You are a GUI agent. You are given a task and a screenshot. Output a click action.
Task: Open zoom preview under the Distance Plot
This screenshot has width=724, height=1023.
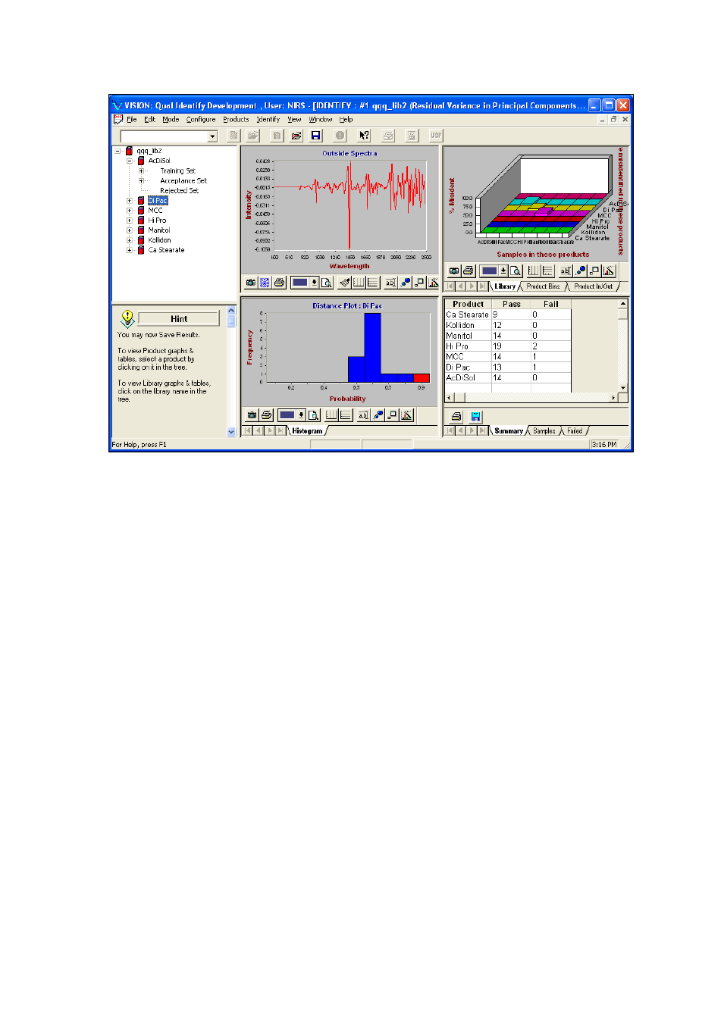(313, 415)
